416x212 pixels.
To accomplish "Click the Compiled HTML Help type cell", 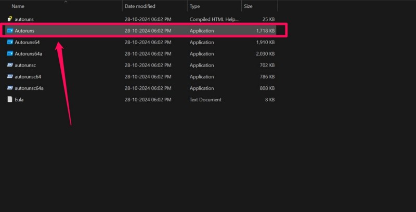I will [x=213, y=19].
